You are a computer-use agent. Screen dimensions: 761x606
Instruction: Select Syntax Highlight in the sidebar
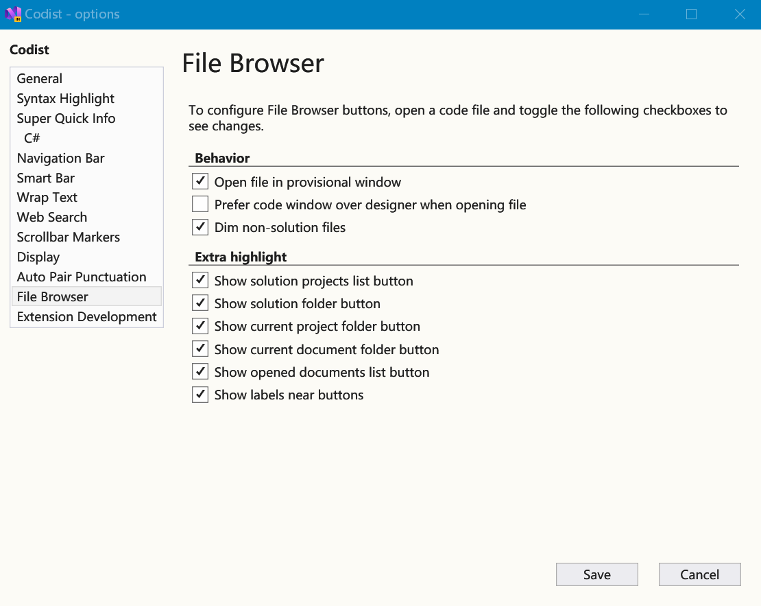(x=86, y=98)
